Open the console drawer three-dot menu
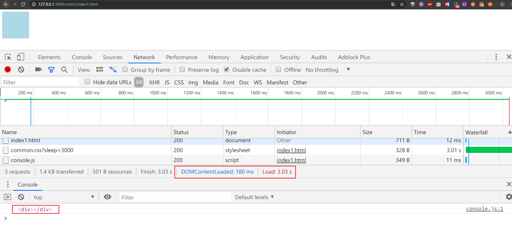This screenshot has width=512, height=233. pyautogui.click(x=8, y=184)
